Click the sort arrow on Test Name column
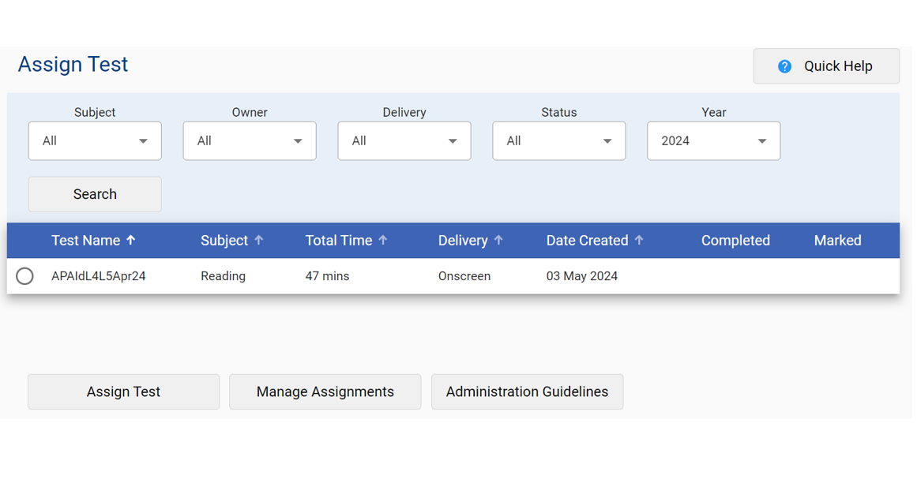The height and width of the screenshot is (479, 917). (131, 241)
